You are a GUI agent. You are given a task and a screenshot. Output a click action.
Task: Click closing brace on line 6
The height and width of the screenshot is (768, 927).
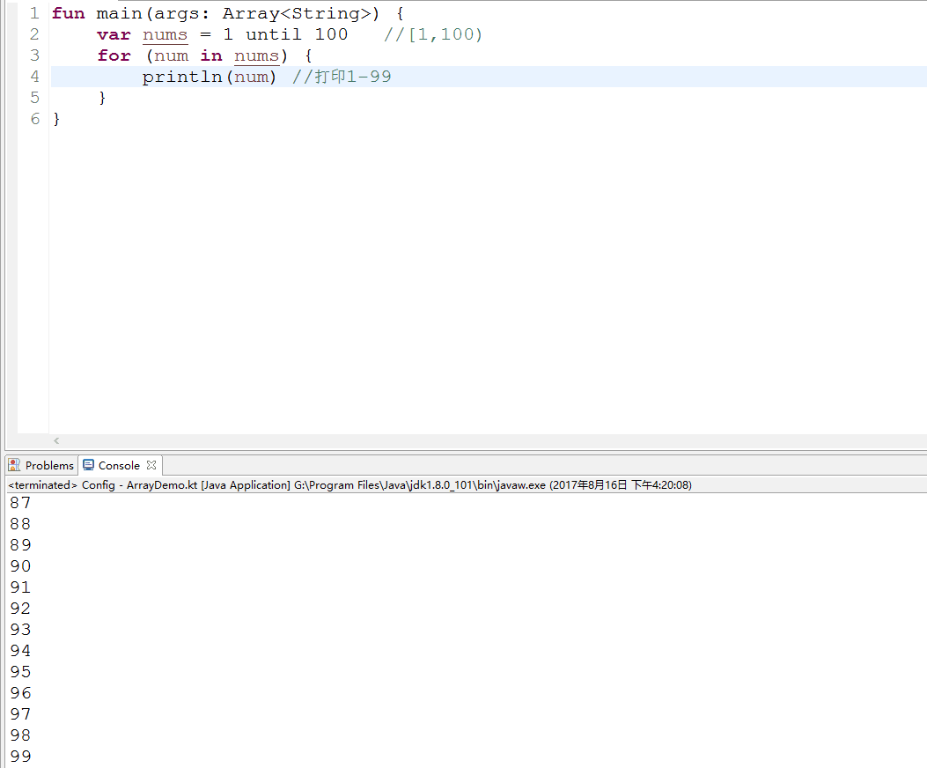[56, 119]
